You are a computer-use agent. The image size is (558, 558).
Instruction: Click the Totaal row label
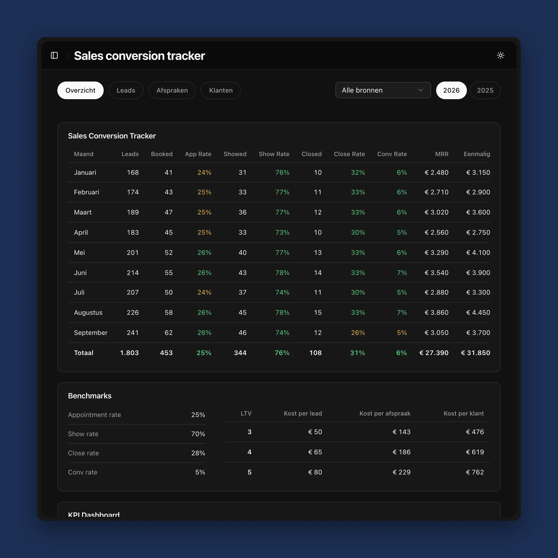point(84,353)
